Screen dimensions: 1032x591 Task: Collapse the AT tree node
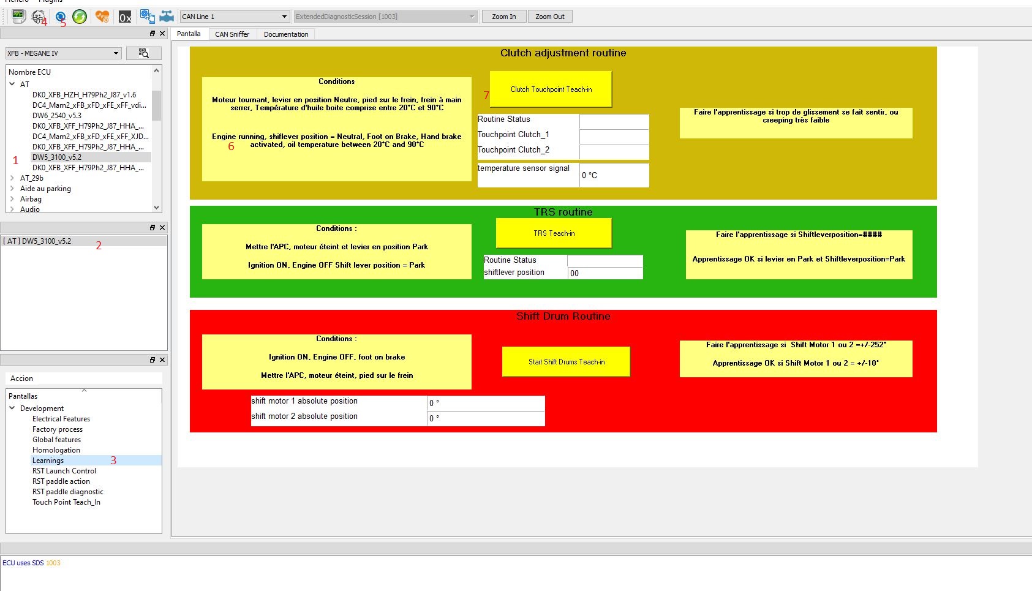(x=12, y=84)
